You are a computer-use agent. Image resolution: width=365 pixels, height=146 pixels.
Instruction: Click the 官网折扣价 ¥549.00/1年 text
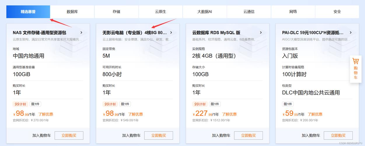click(120, 120)
